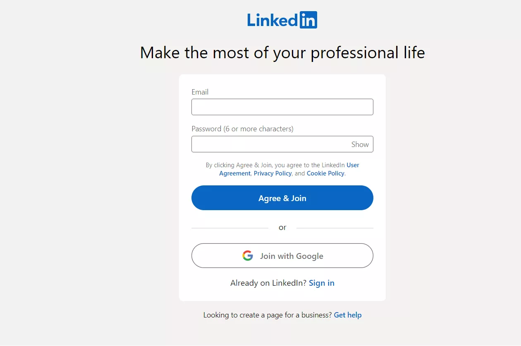Click the Email field label
This screenshot has height=346, width=521.
(200, 92)
